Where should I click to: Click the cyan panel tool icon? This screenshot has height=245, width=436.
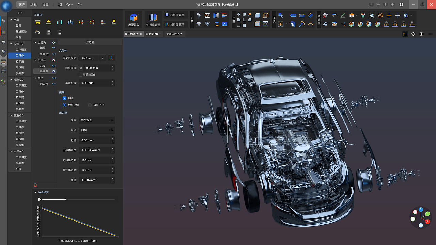[60, 22]
